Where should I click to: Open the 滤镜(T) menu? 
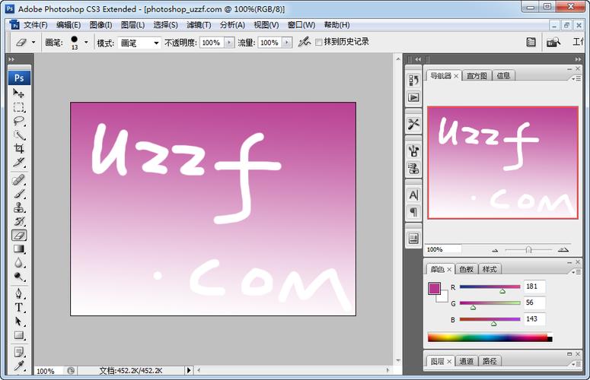[199, 25]
